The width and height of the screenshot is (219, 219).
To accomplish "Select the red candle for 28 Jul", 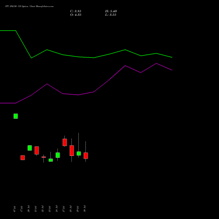I will click(72, 151).
